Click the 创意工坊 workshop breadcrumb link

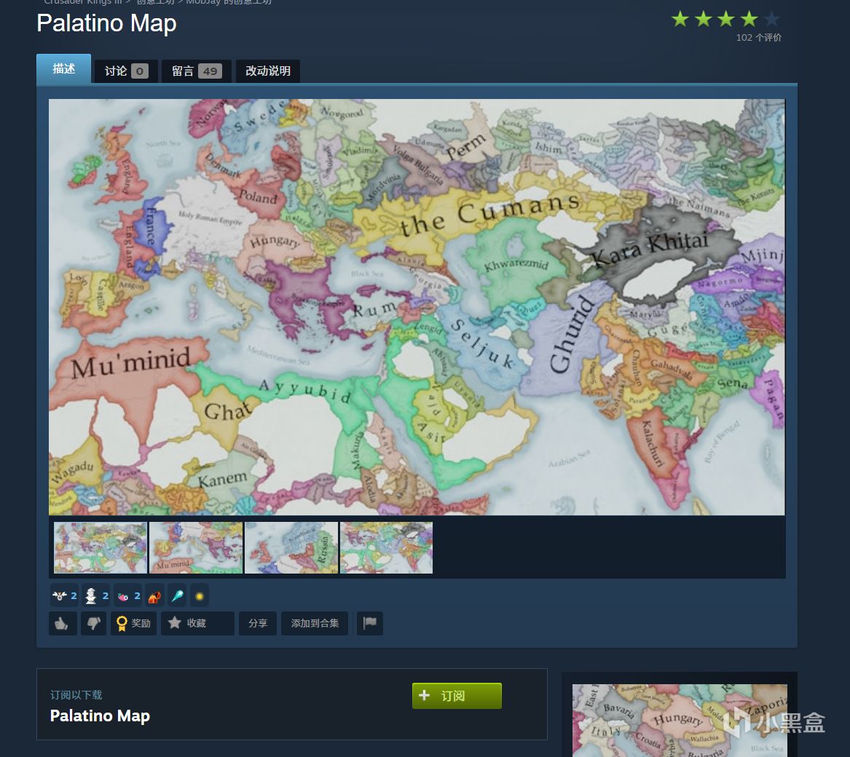click(x=155, y=2)
